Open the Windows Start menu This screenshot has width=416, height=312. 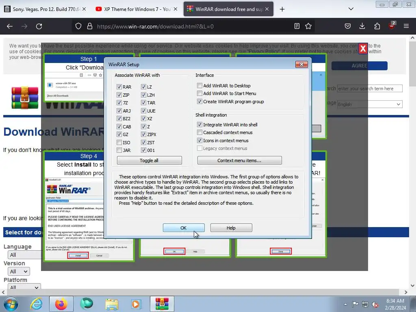(11, 304)
